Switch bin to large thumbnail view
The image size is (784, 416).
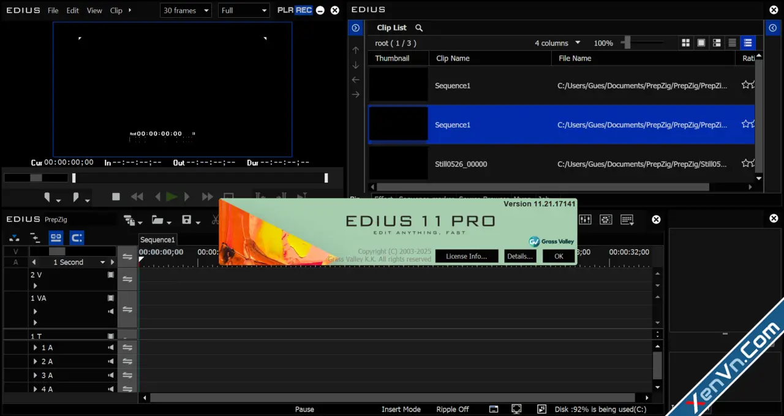point(701,43)
